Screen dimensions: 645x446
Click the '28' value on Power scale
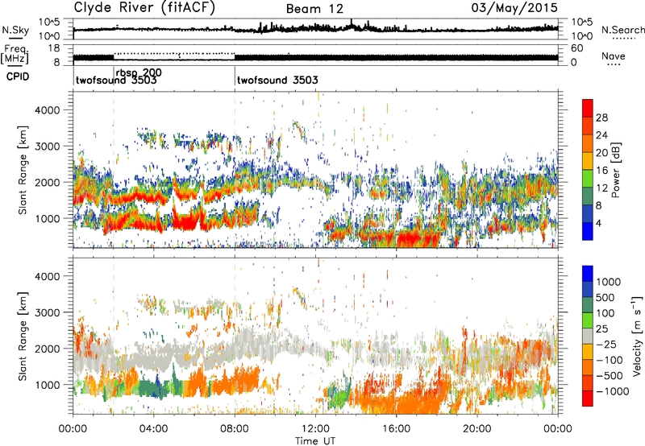(601, 118)
